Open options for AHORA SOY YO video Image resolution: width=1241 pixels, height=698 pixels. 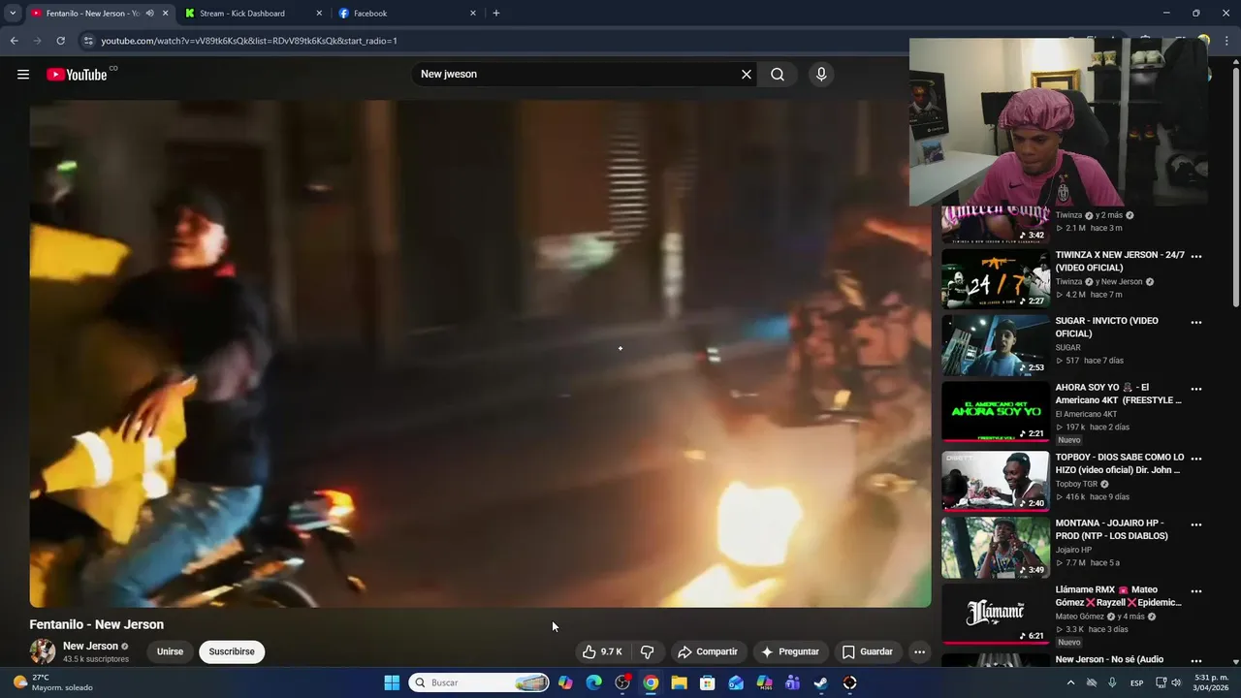1196,389
